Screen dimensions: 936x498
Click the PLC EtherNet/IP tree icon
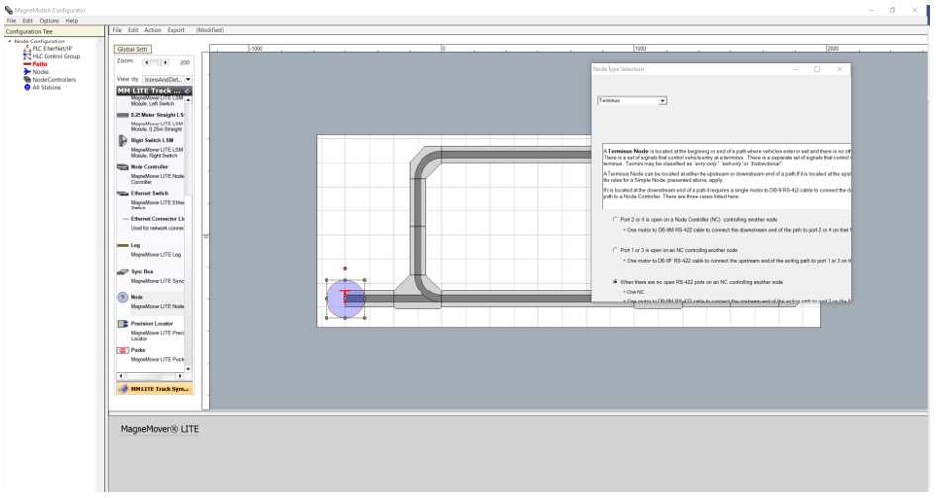point(27,48)
